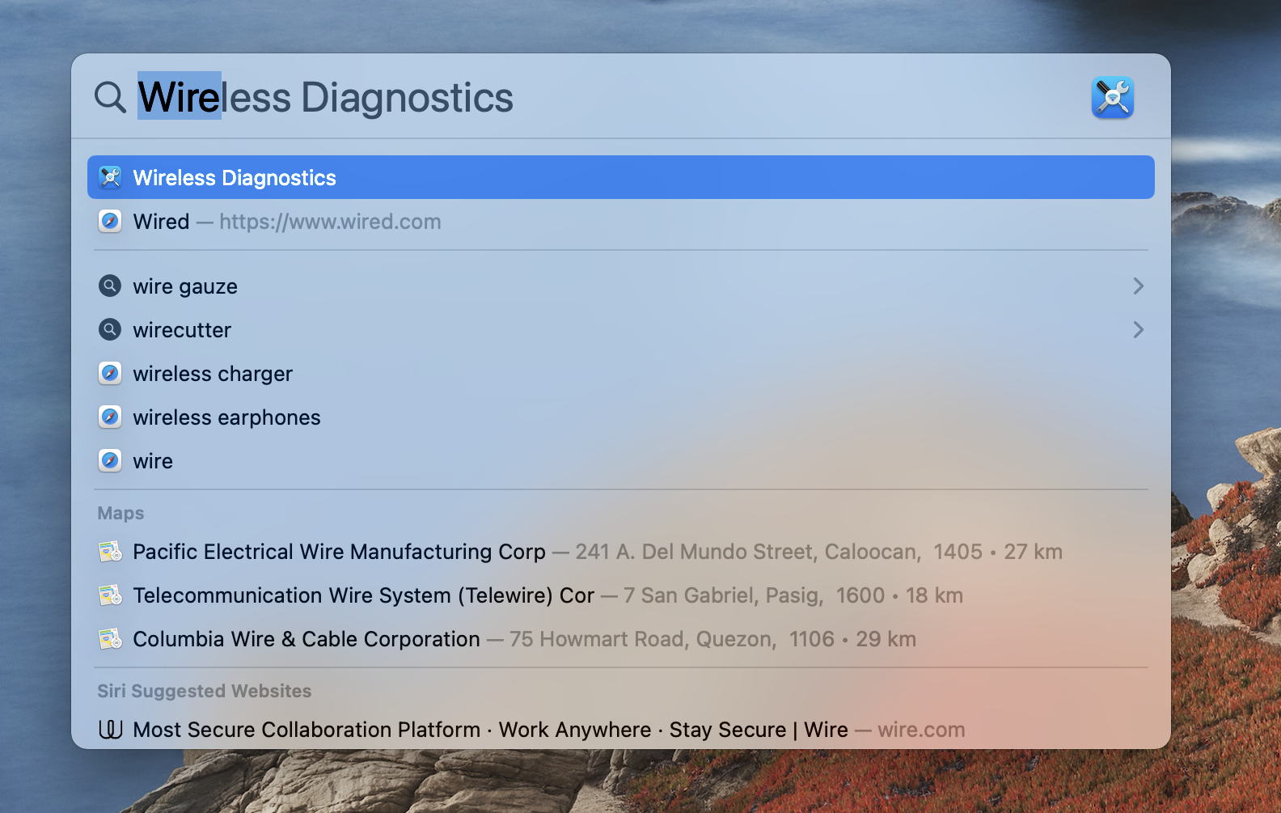The width and height of the screenshot is (1281, 813).
Task: Click Safari icon beside wireless earphones
Action: click(x=110, y=417)
